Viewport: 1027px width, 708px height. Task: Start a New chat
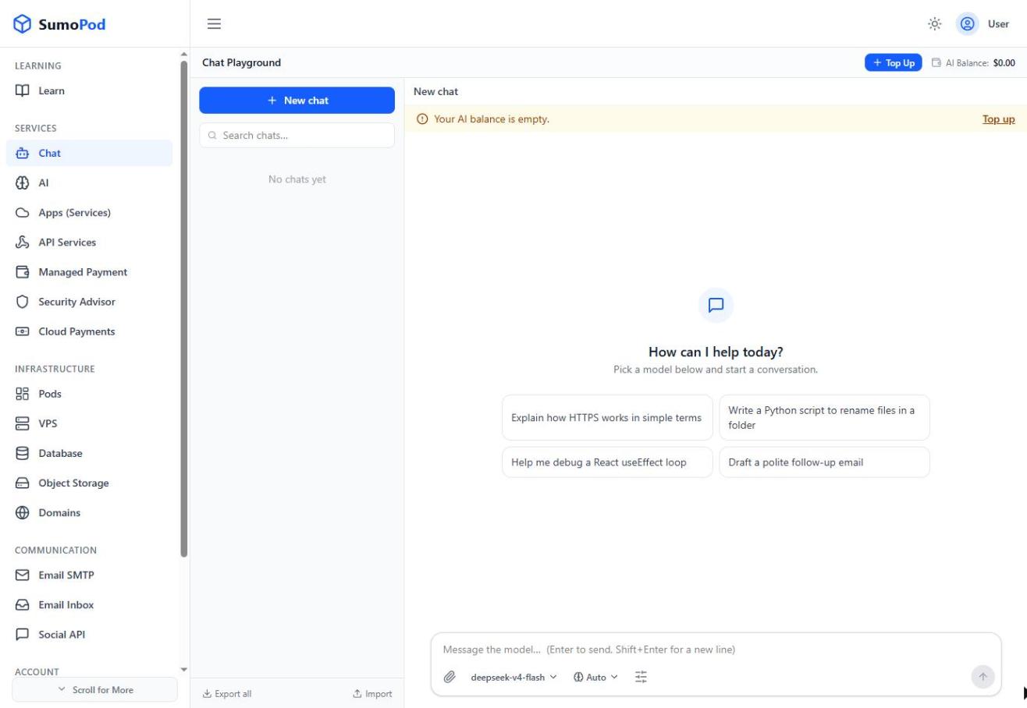pos(297,101)
